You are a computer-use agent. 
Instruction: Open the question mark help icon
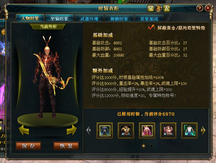[200, 8]
